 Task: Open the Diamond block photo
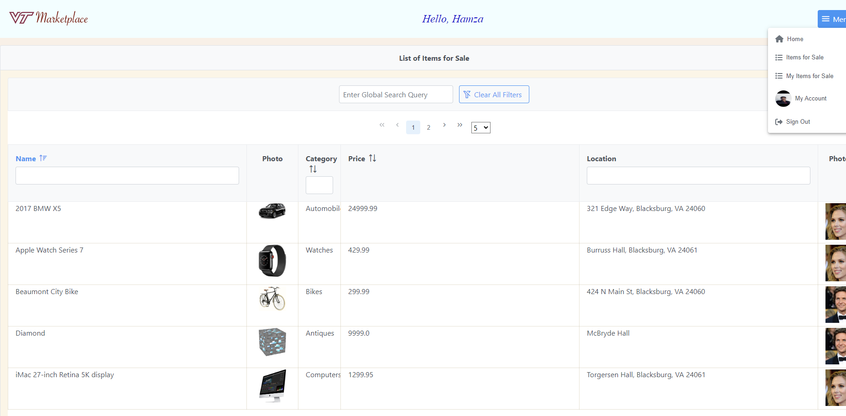[x=272, y=342]
